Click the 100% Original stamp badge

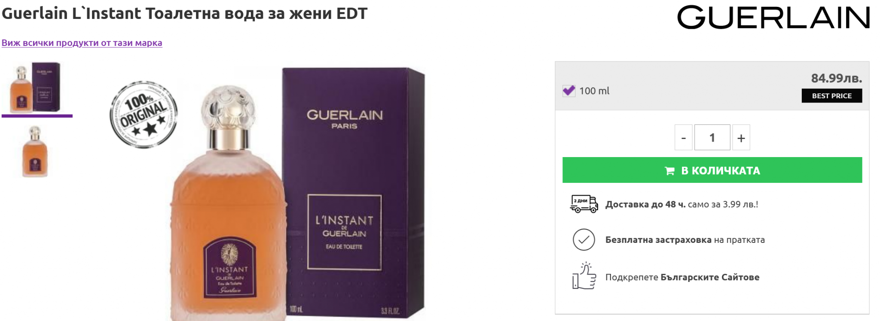tap(144, 115)
